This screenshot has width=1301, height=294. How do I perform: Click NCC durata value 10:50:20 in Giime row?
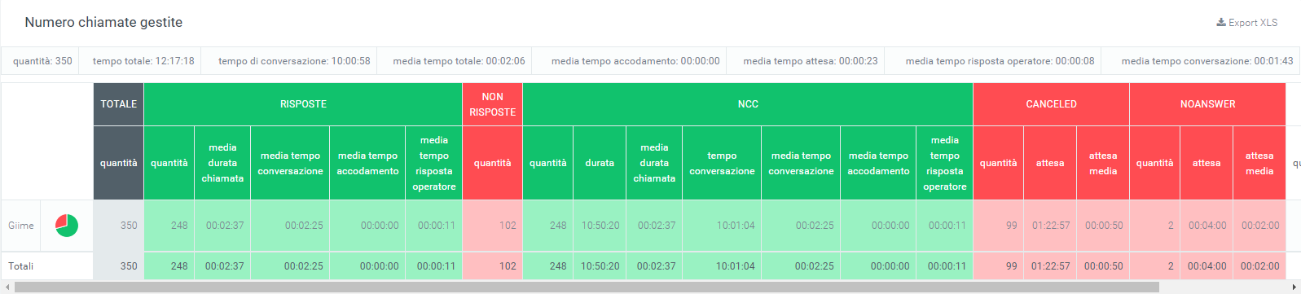600,226
